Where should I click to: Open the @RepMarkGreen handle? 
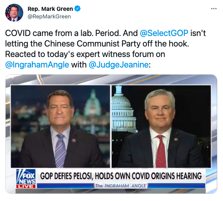click(49, 16)
